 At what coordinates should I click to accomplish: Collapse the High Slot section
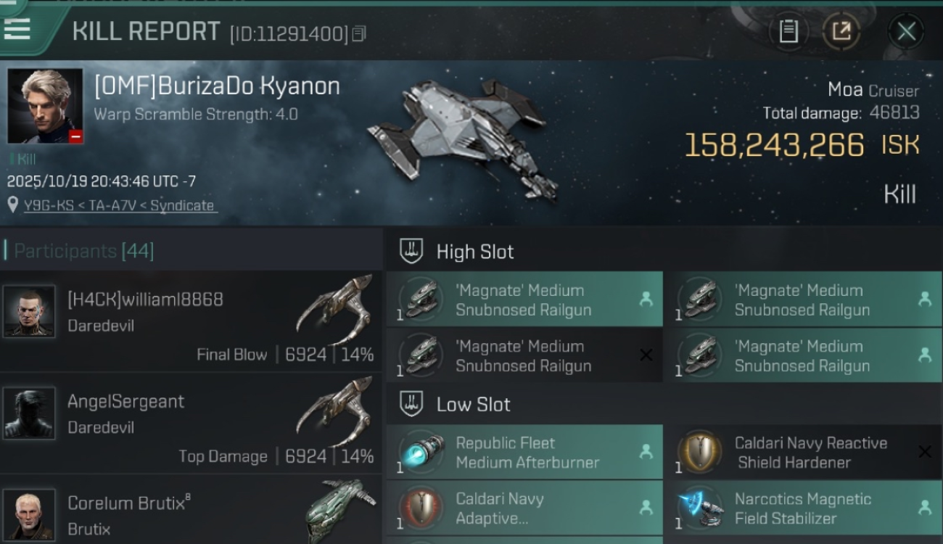coord(412,252)
